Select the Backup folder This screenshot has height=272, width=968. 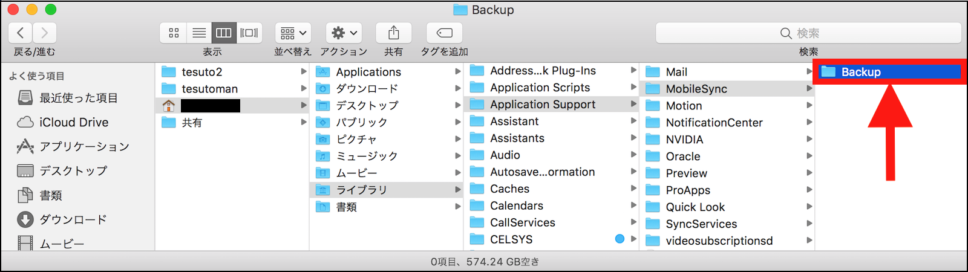tap(861, 72)
